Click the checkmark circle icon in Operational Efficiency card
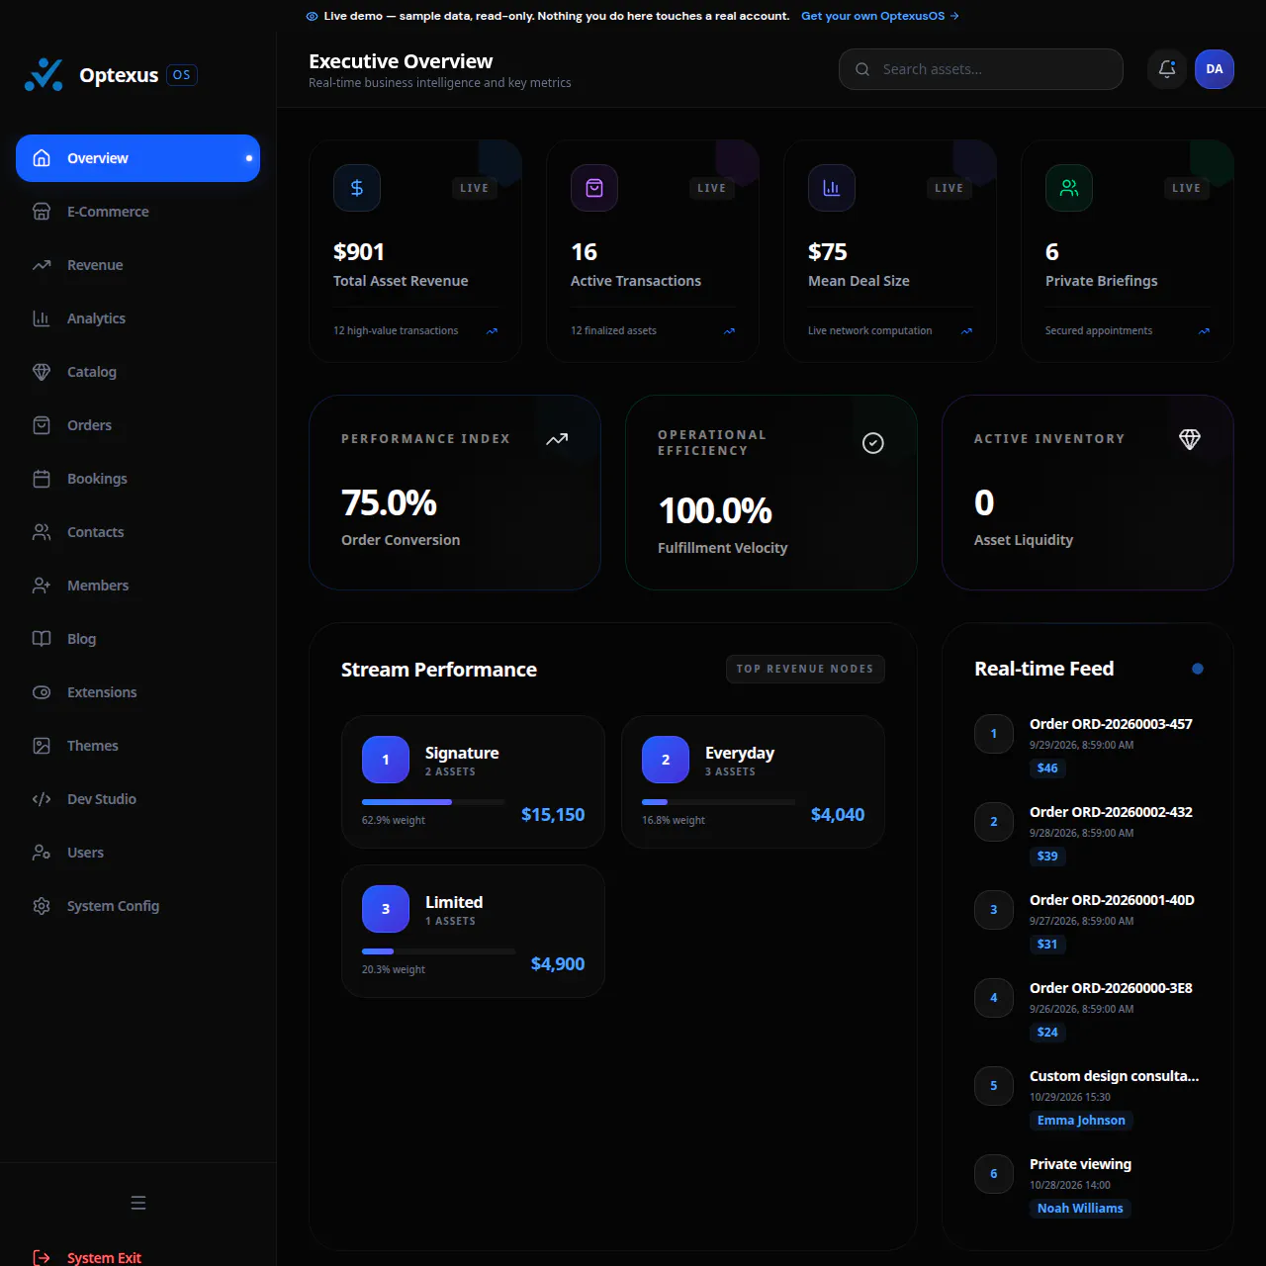The width and height of the screenshot is (1266, 1266). coord(873,443)
